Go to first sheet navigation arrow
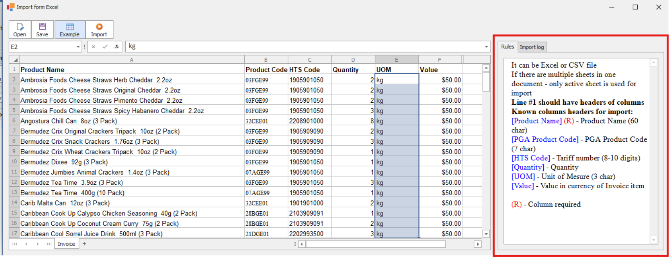Screen dimensions: 669x257 (15, 244)
